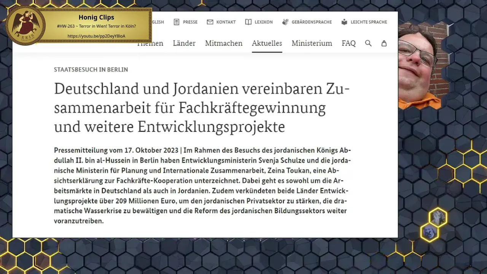Open the Presse link
The image size is (487, 274).
tap(190, 22)
